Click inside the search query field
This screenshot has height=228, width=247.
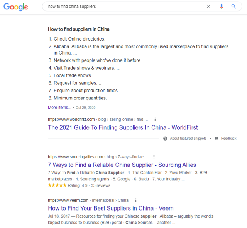(x=123, y=7)
